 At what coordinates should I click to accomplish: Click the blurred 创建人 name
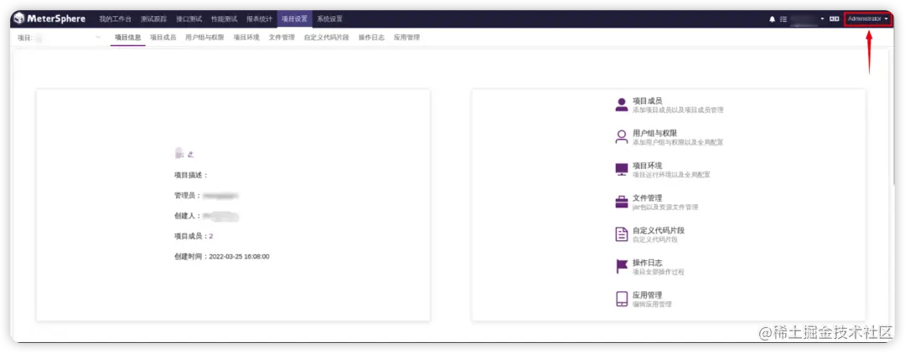coord(220,216)
